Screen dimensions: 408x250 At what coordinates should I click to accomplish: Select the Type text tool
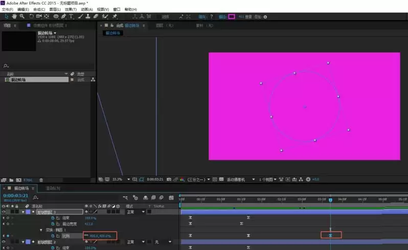click(71, 16)
